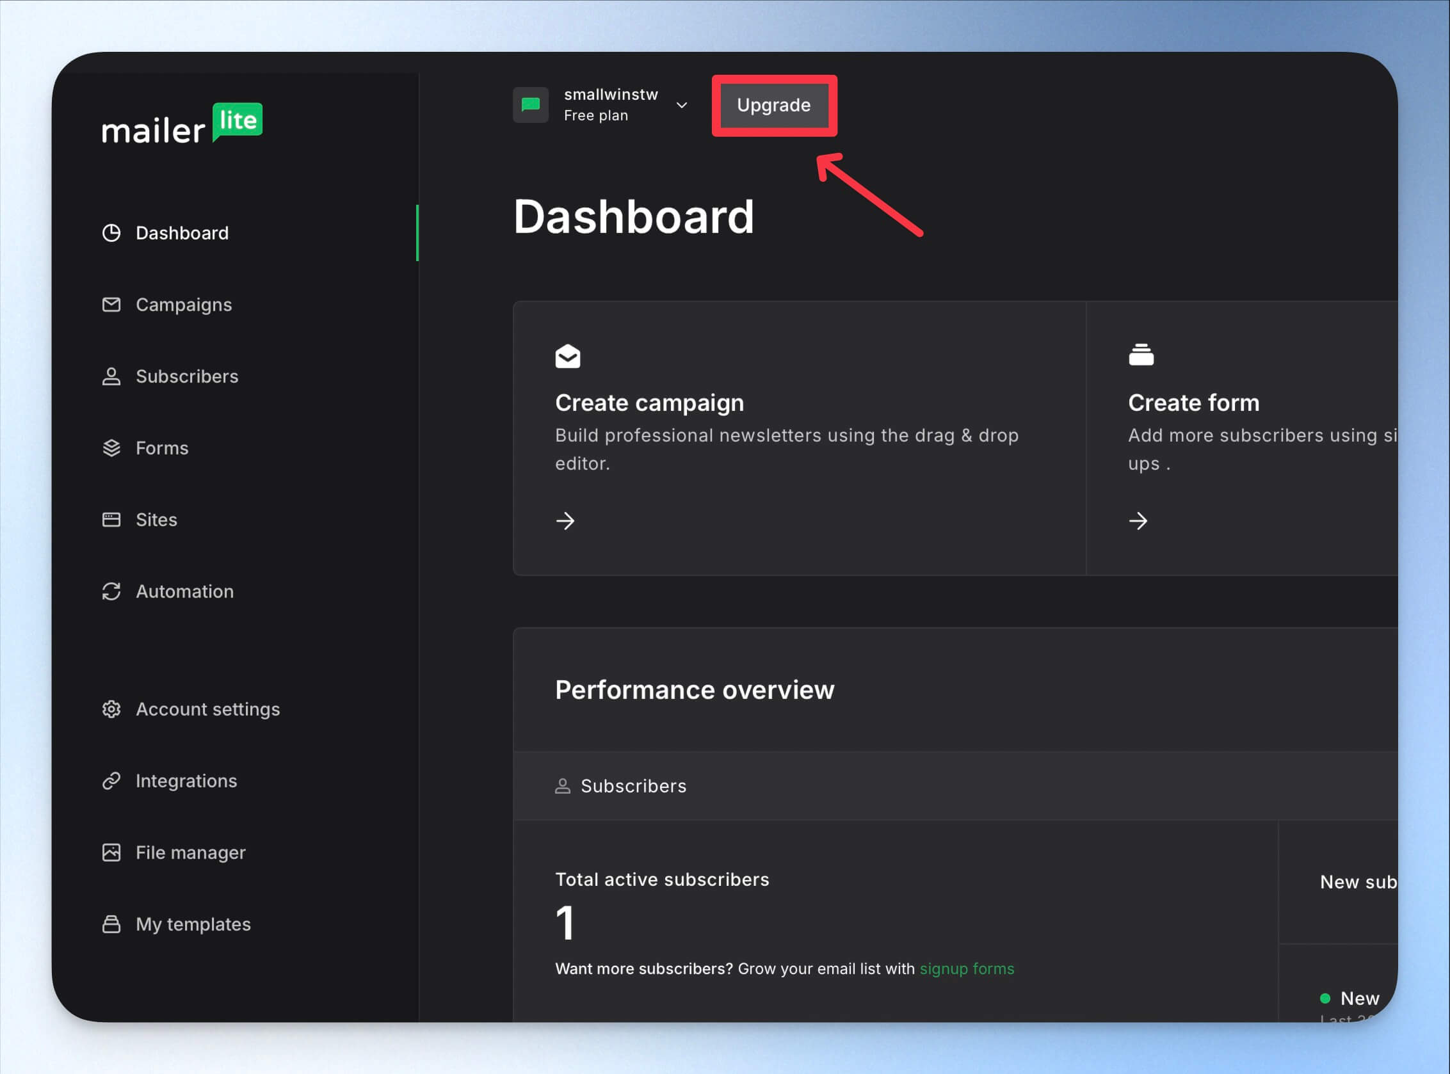Click the Dashboard clock icon in sidebar
Screen dimensions: 1450x1074
click(x=111, y=233)
